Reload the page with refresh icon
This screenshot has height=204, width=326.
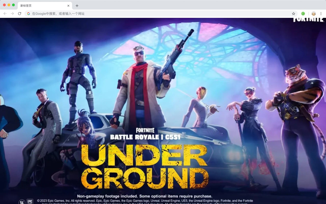pyautogui.click(x=20, y=14)
